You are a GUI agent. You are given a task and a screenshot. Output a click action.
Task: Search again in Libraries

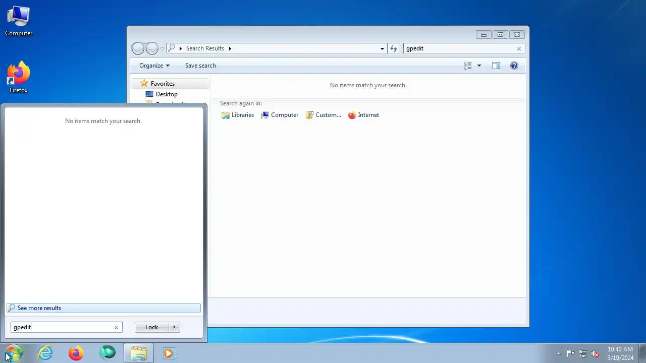click(x=238, y=115)
